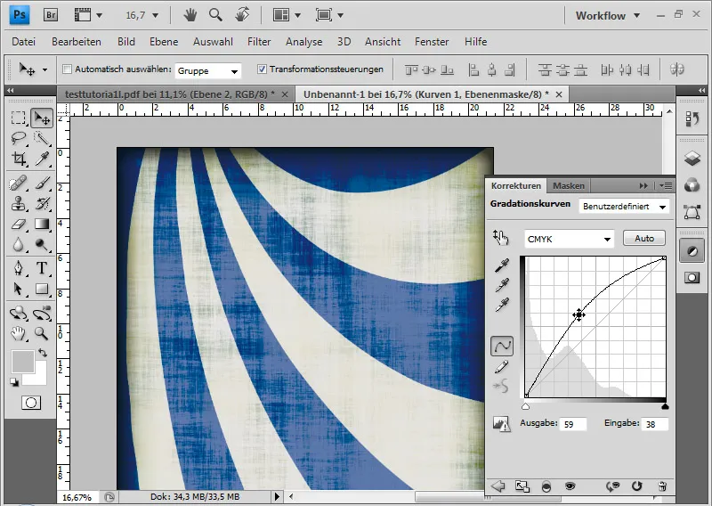The width and height of the screenshot is (712, 506).
Task: Open the Filter menu
Action: [259, 42]
